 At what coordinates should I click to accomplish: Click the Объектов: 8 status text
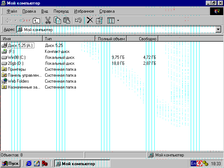[12, 155]
